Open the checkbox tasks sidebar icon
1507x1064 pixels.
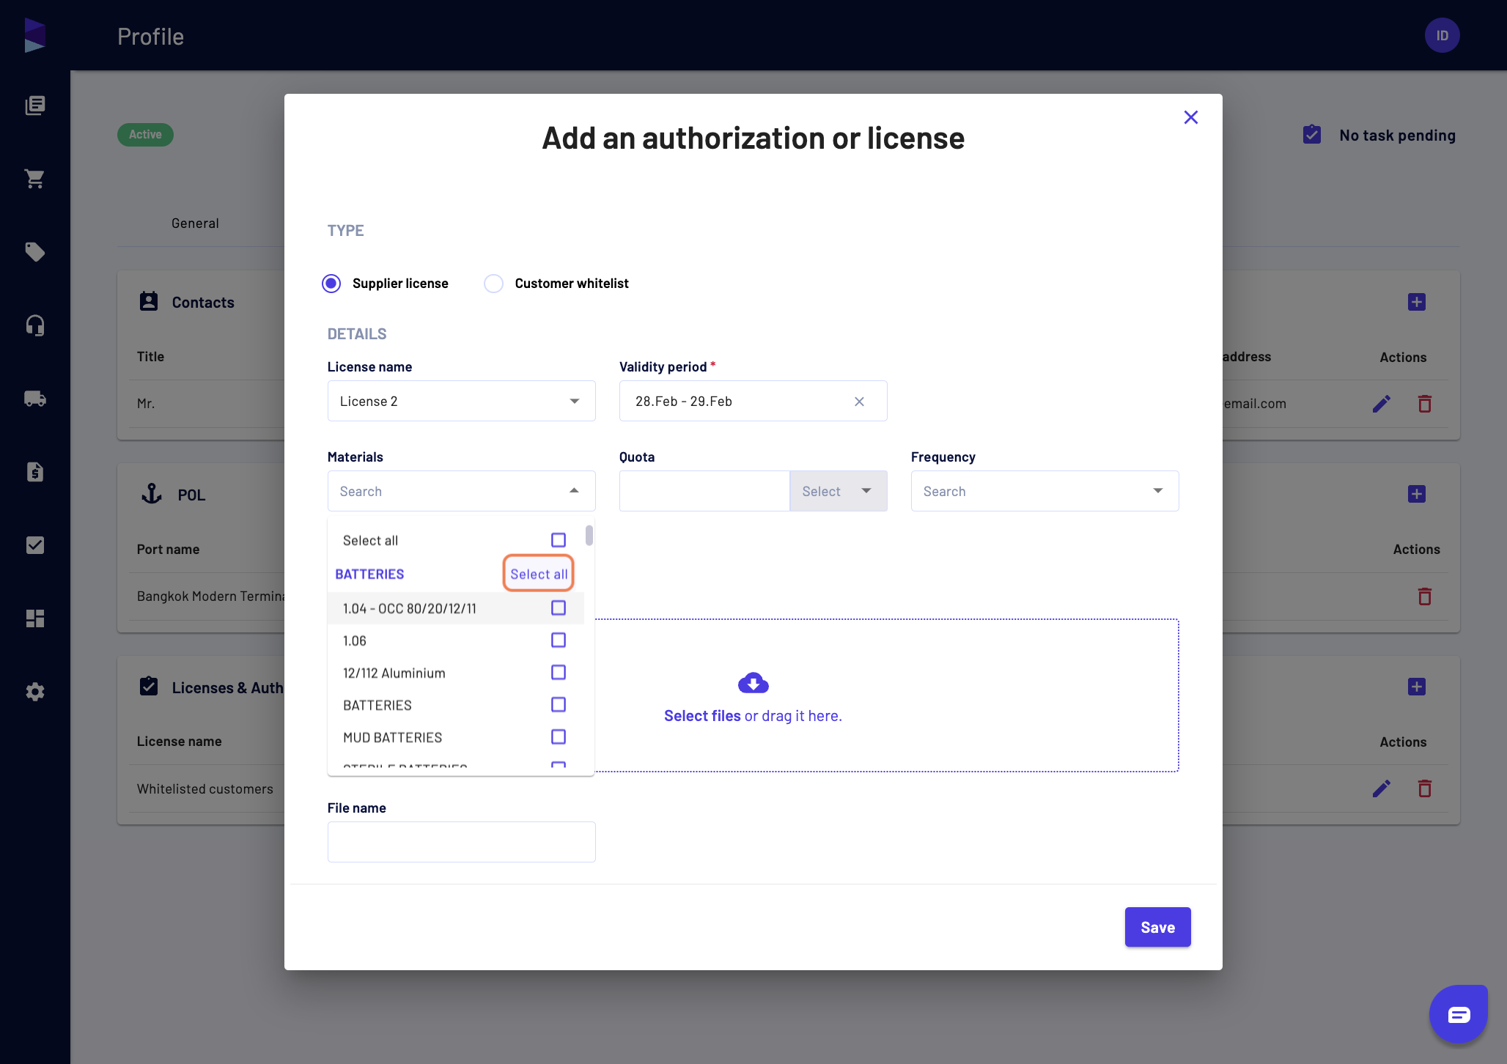tap(34, 545)
